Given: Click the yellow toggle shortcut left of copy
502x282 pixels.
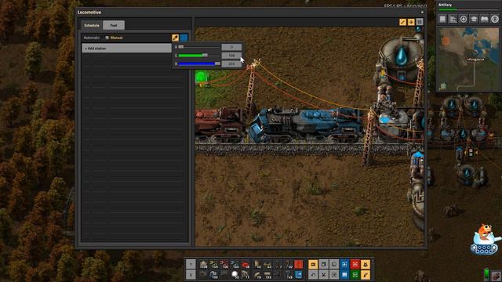Looking at the screenshot, I should point(313,264).
